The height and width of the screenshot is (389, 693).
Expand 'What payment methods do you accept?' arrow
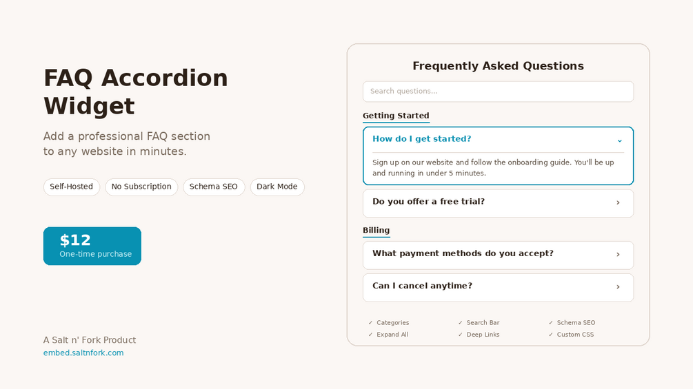tap(618, 255)
